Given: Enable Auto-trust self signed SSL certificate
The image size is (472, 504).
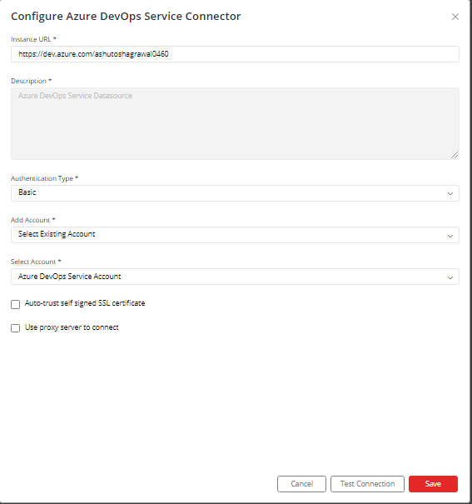Looking at the screenshot, I should pyautogui.click(x=16, y=304).
